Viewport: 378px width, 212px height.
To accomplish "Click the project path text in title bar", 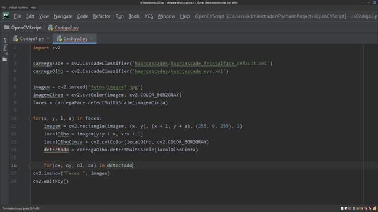I will 286,16.
